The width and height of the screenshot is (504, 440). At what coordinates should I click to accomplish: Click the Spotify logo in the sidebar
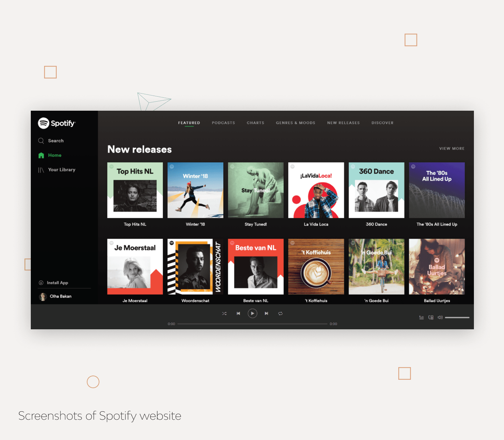56,123
